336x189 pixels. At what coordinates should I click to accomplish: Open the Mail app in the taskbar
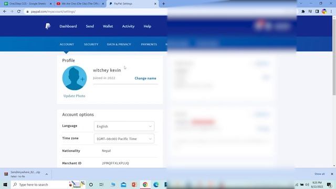pyautogui.click(x=124, y=184)
